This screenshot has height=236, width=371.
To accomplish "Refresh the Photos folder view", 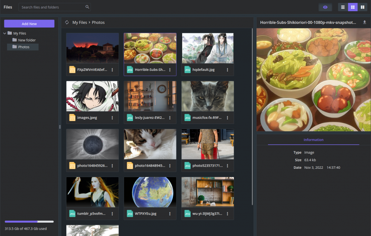I will click(x=66, y=22).
